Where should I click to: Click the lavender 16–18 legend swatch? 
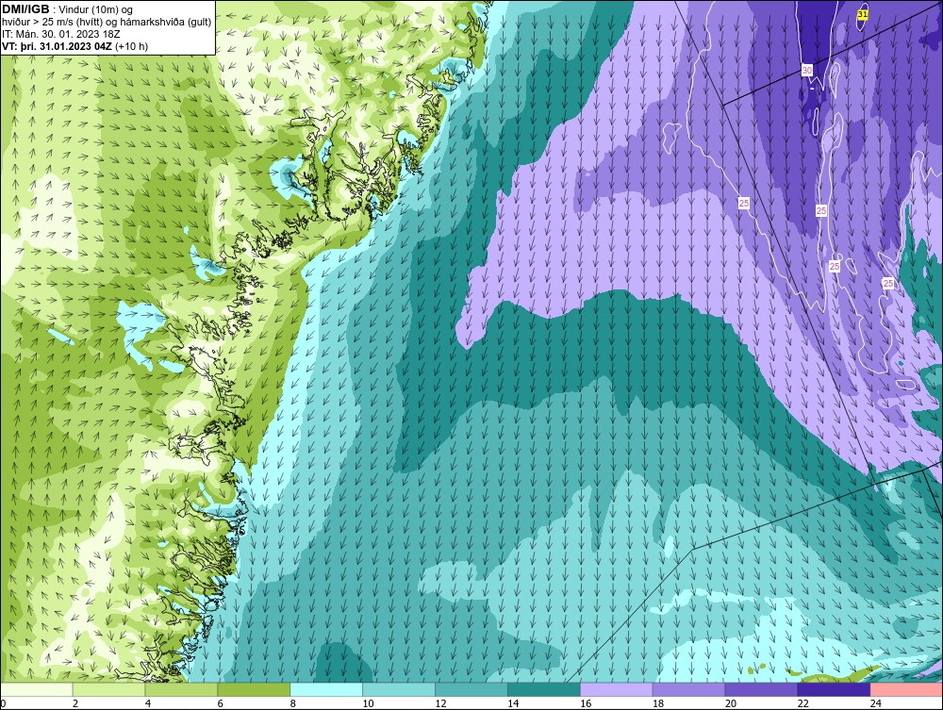point(617,689)
